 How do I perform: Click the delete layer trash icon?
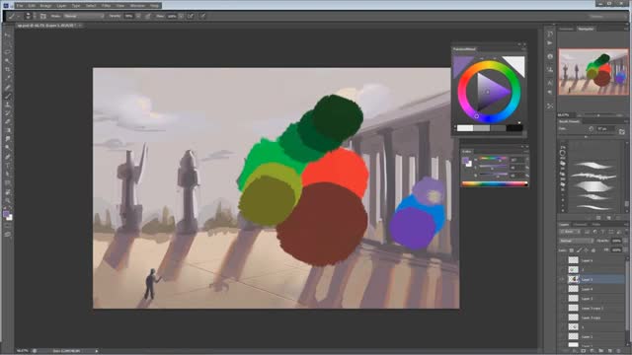tap(619, 351)
